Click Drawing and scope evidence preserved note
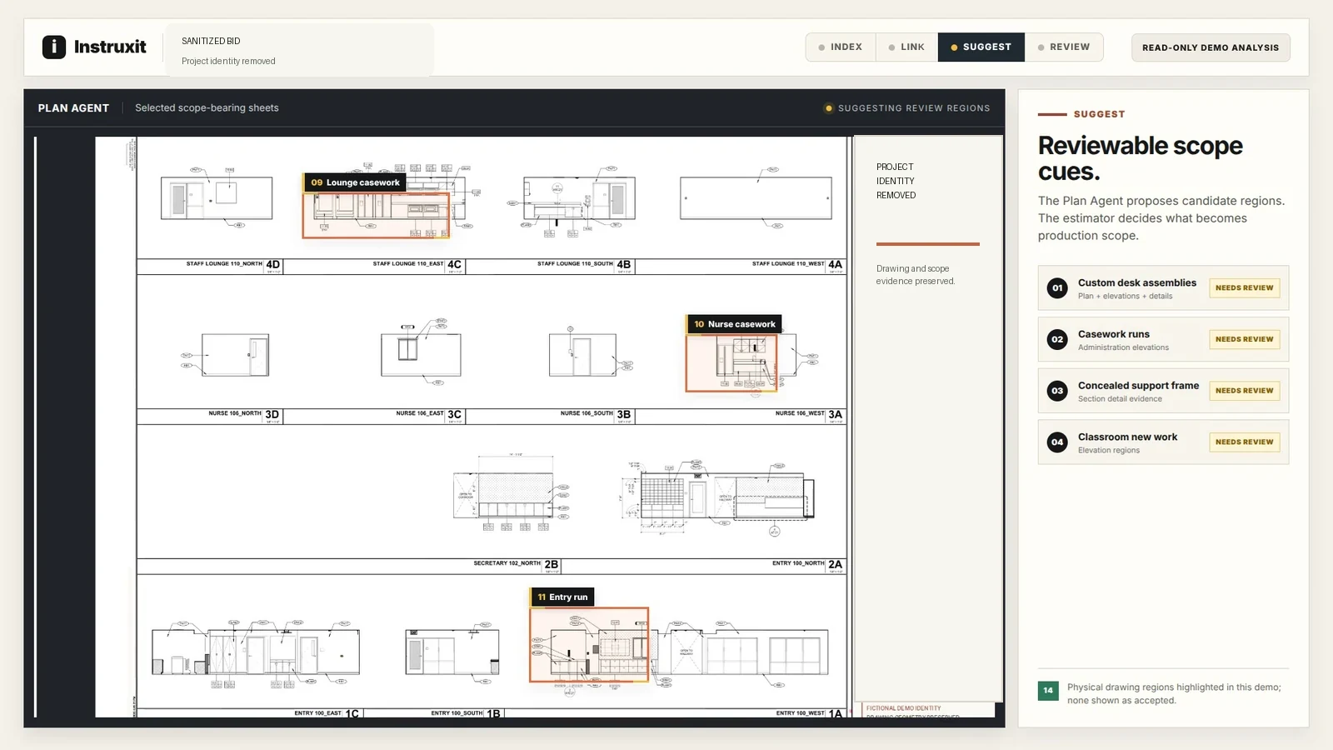The width and height of the screenshot is (1333, 750). point(916,275)
